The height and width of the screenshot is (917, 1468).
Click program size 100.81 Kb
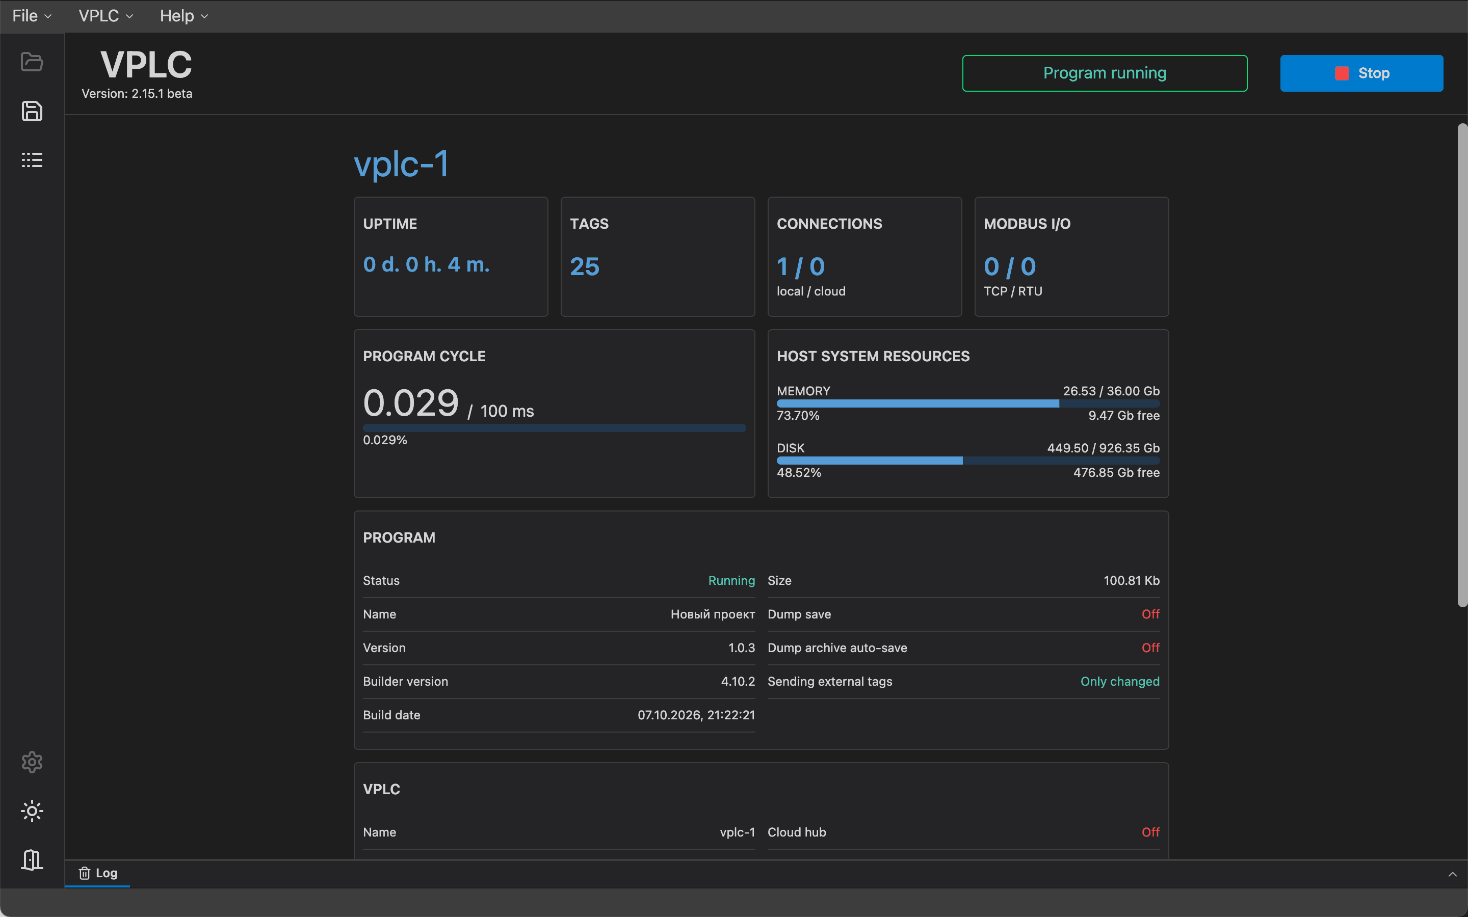tap(1132, 580)
